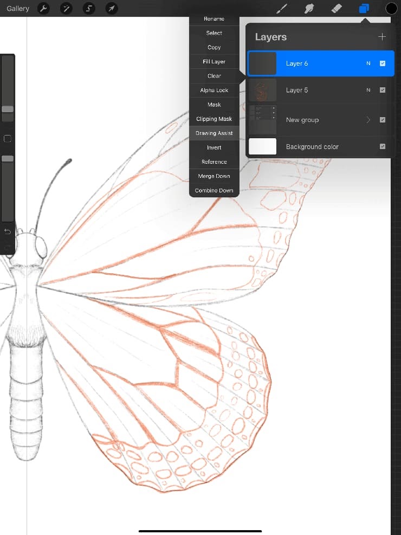Choose Select from layer menu
401x535 pixels.
pyautogui.click(x=214, y=33)
